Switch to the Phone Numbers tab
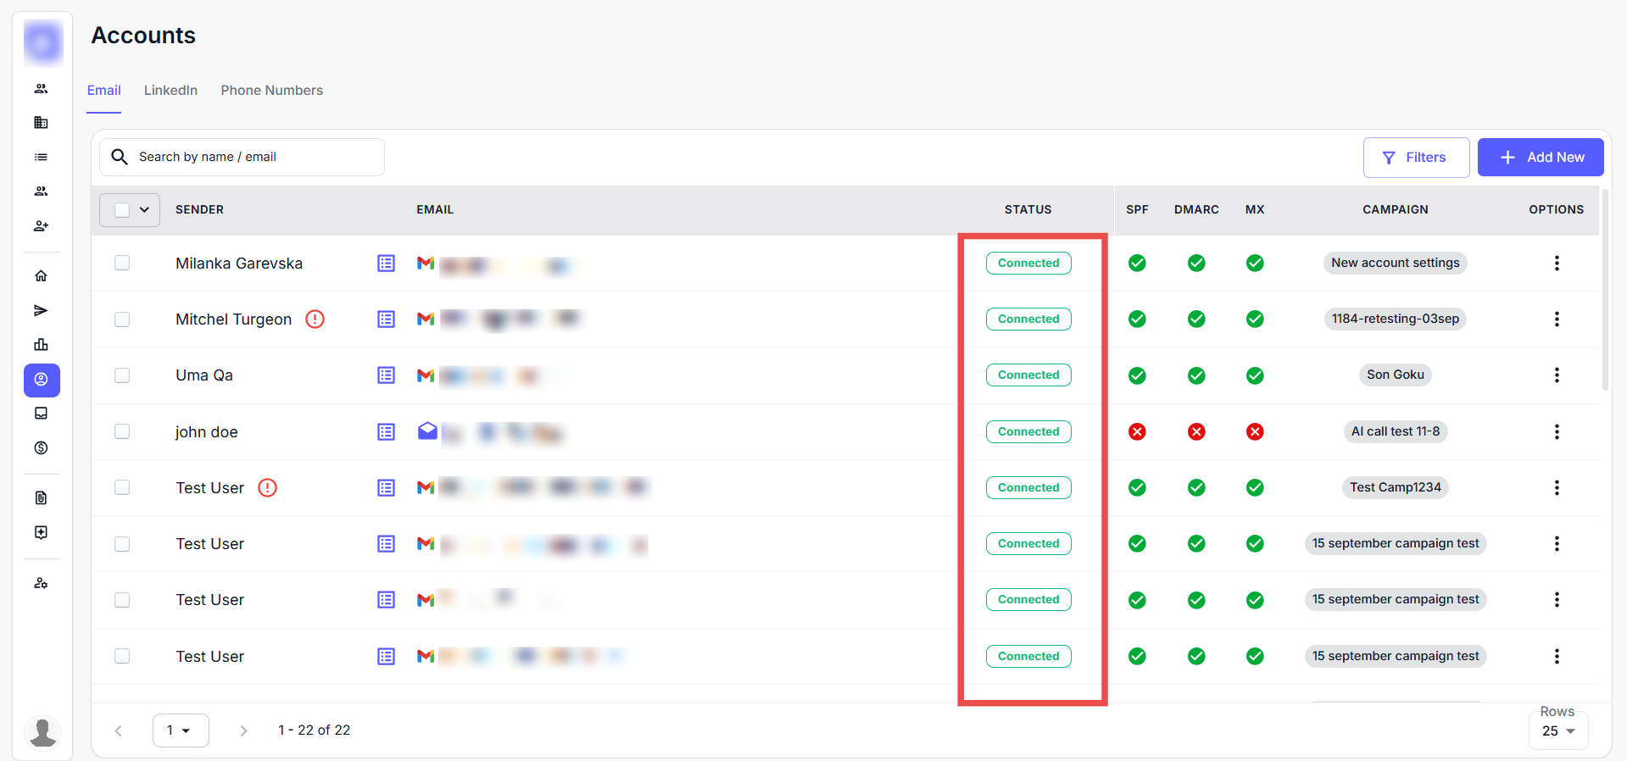The image size is (1627, 761). coord(271,91)
